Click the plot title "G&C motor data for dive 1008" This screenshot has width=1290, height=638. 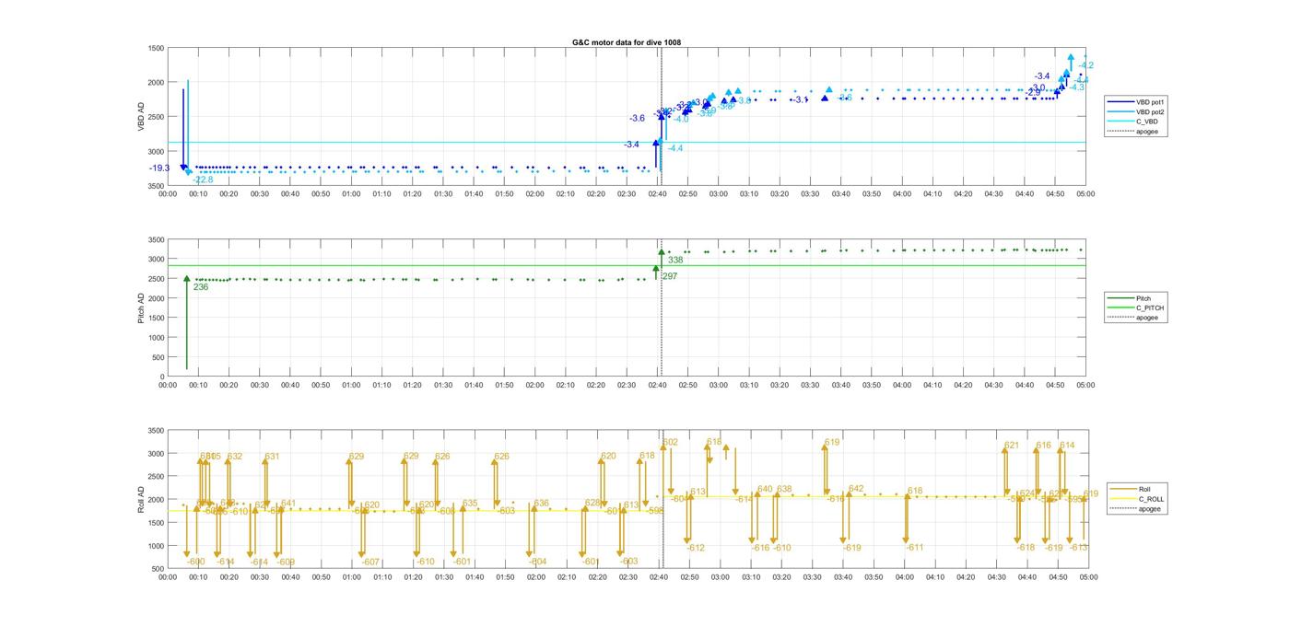pyautogui.click(x=627, y=42)
